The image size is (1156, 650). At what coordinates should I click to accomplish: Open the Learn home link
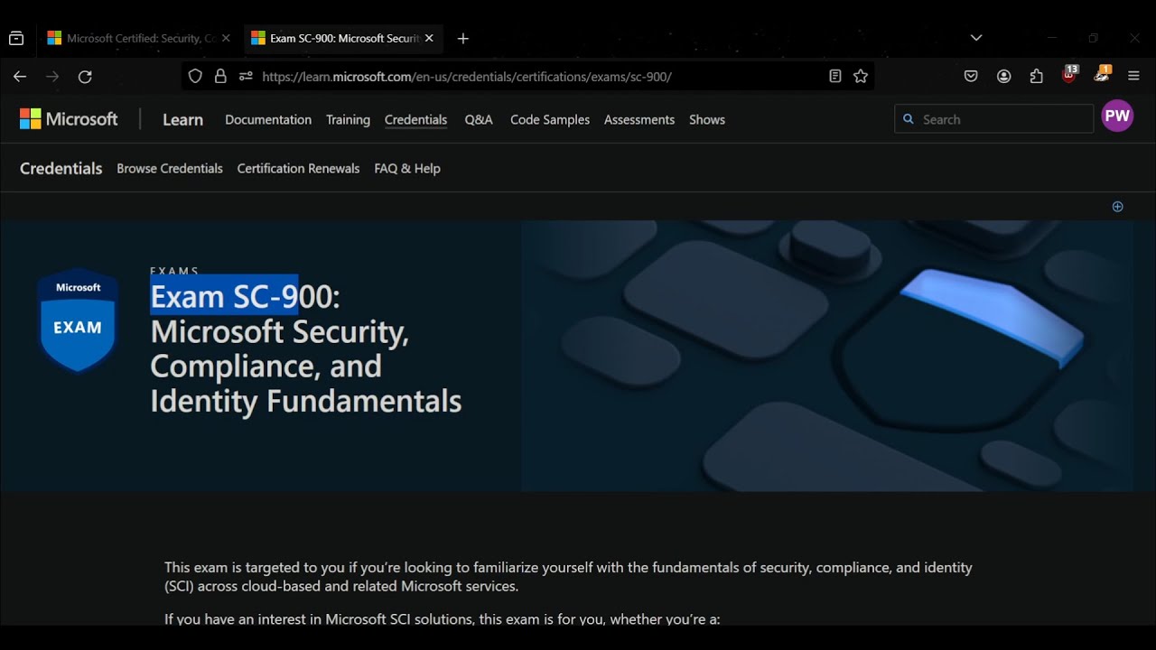coord(182,119)
